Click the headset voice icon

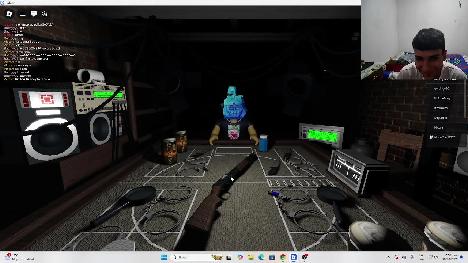pos(44,14)
